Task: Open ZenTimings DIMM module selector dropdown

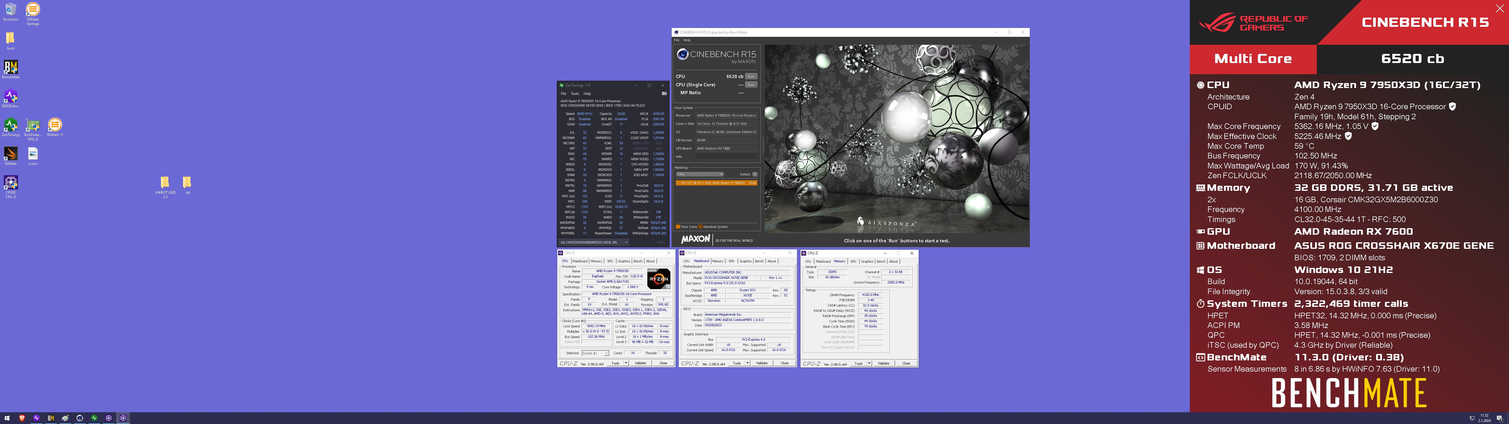Action: coord(594,242)
